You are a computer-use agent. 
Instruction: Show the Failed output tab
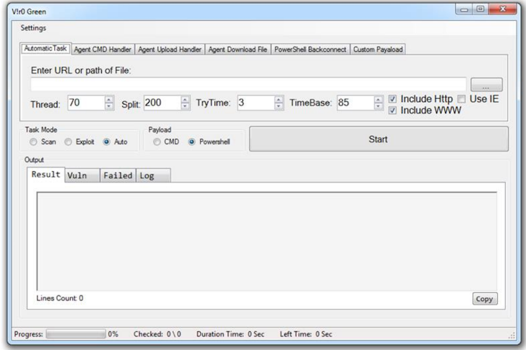[117, 175]
